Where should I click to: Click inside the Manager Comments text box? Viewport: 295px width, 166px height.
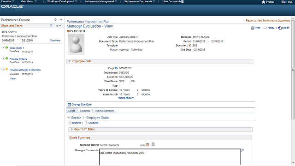(x=170, y=157)
